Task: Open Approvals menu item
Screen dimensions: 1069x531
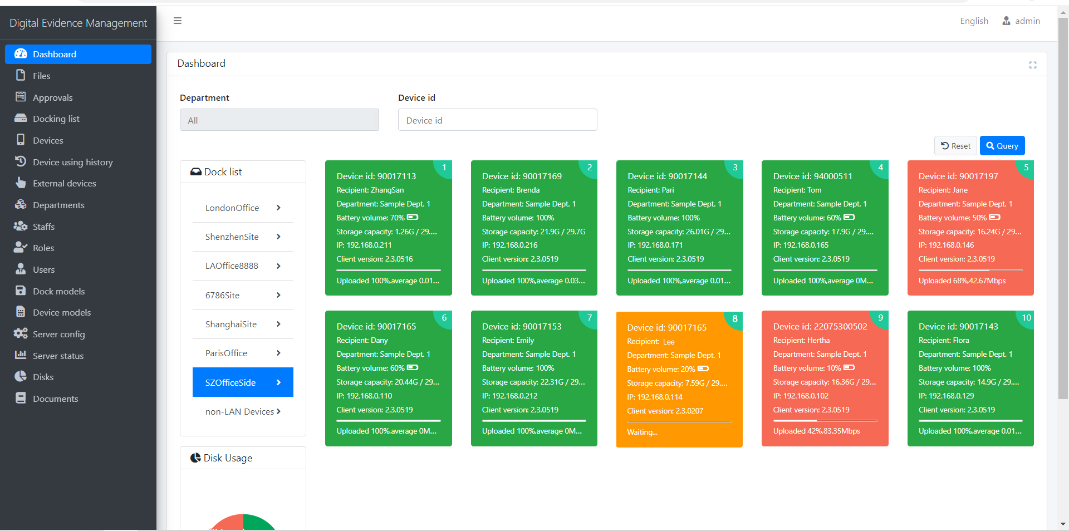Action: click(x=52, y=98)
